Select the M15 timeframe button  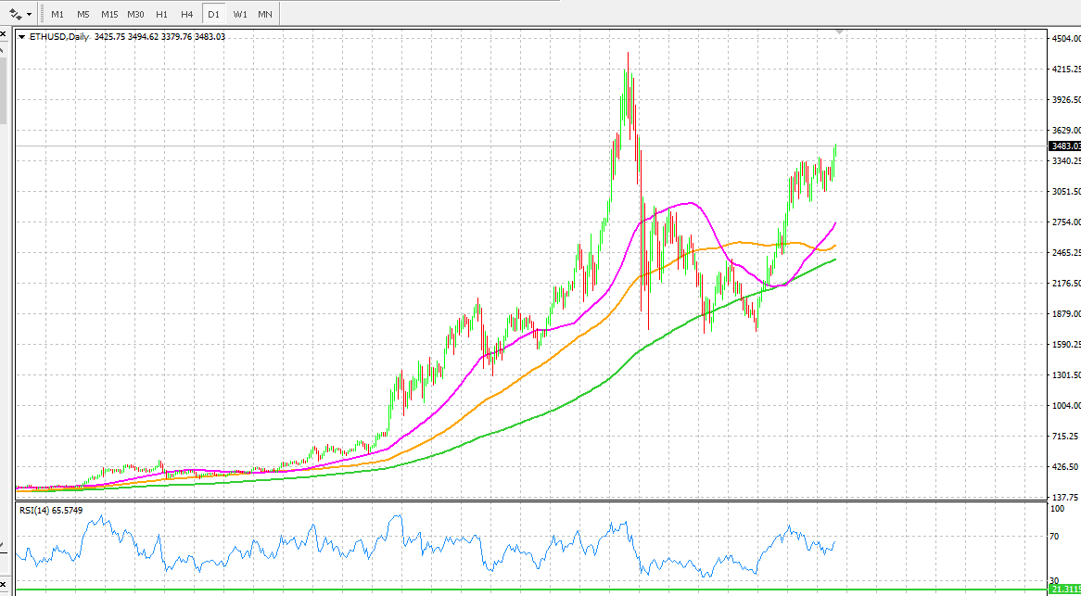click(108, 14)
